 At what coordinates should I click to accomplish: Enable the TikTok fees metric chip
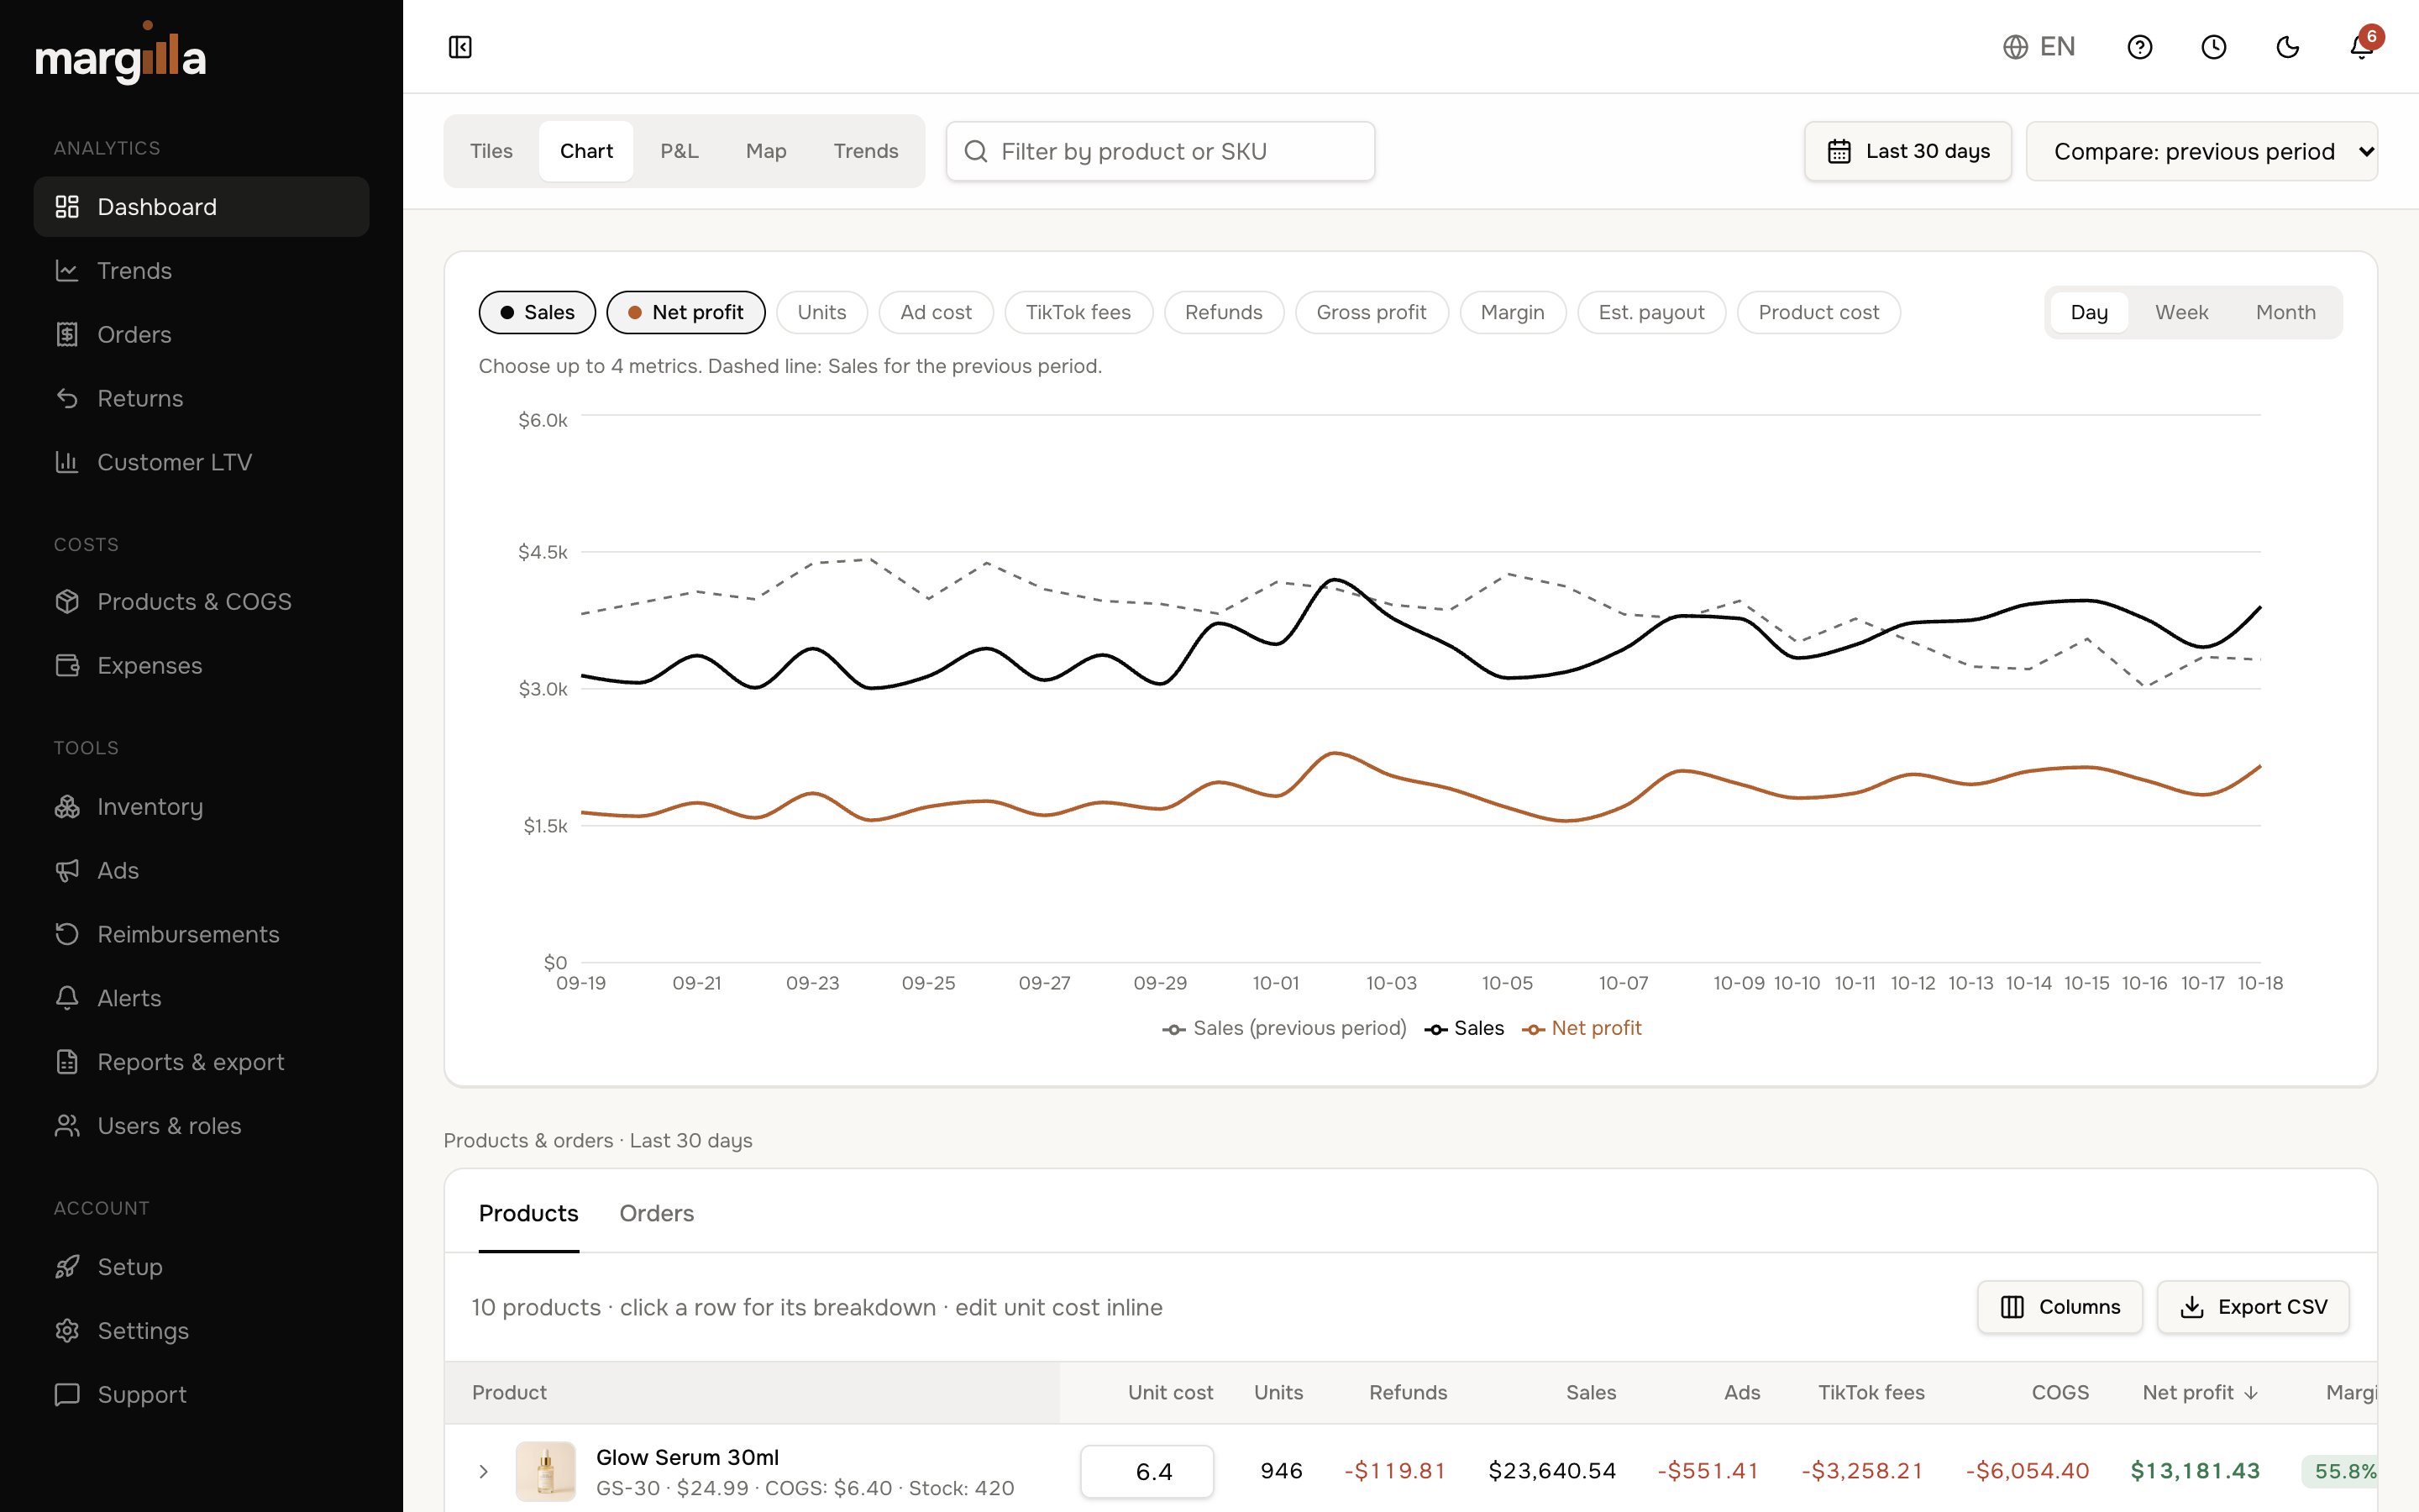click(x=1078, y=312)
